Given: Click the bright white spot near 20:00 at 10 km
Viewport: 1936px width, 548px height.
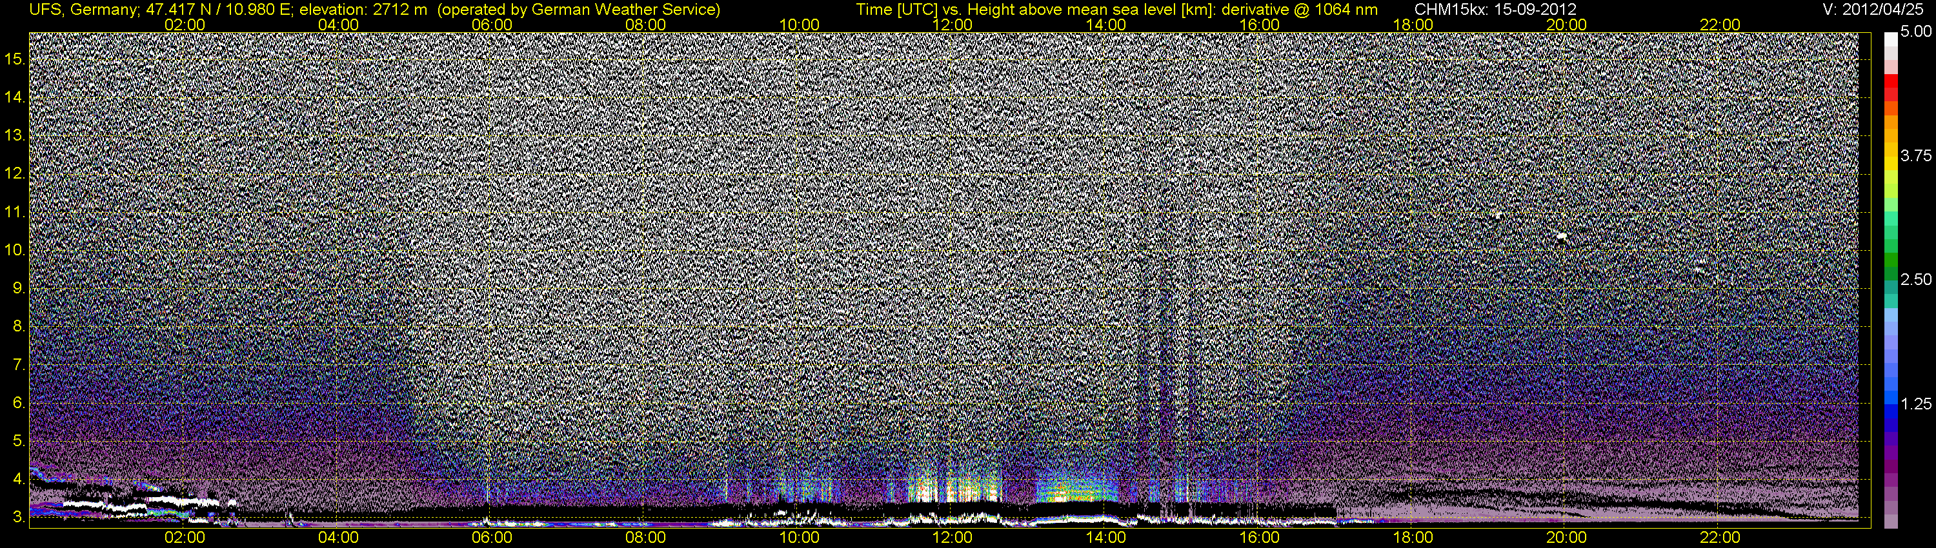Looking at the screenshot, I should tap(1562, 236).
